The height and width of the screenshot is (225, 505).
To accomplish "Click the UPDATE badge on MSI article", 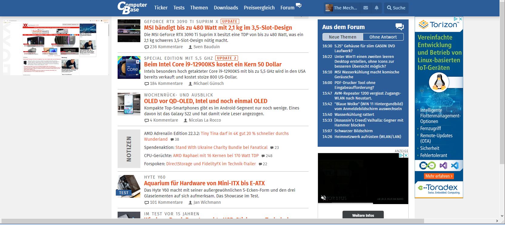I will 230,22.
